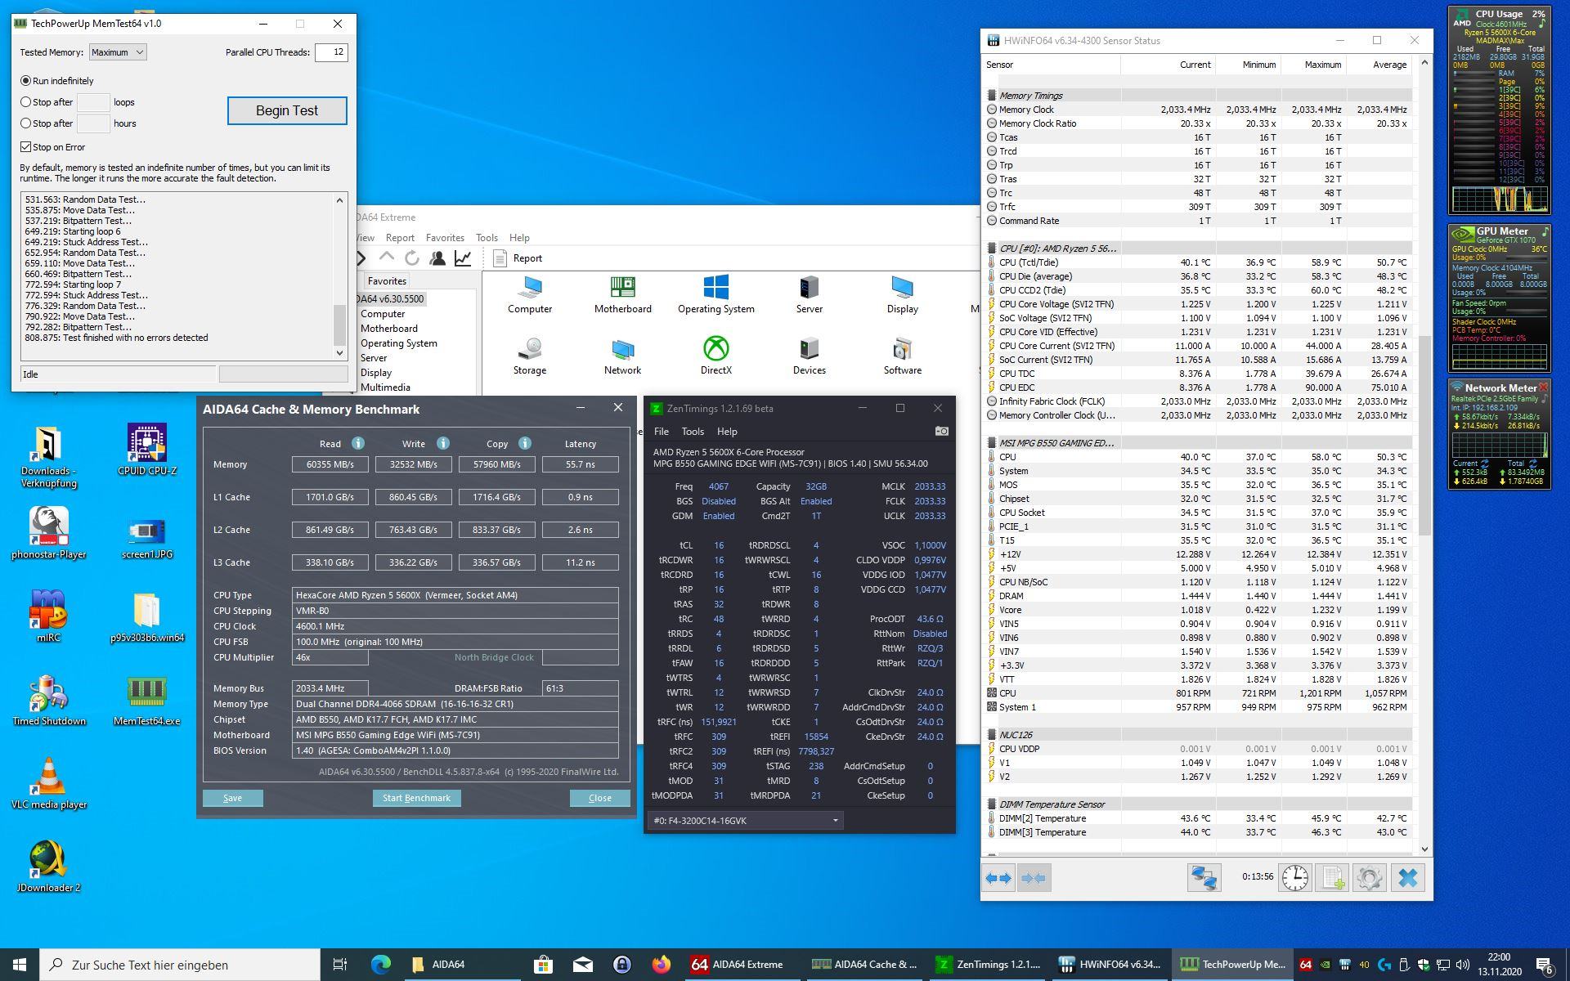Open HWiNFO sensor settings gear
The image size is (1570, 981).
pyautogui.click(x=1370, y=878)
